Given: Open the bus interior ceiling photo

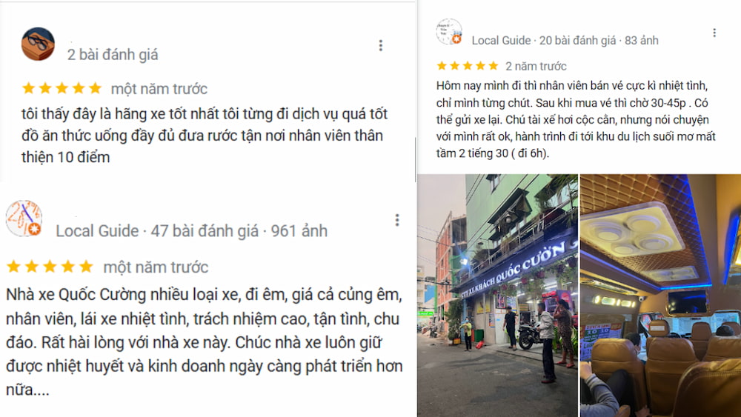Looking at the screenshot, I should coord(661,296).
